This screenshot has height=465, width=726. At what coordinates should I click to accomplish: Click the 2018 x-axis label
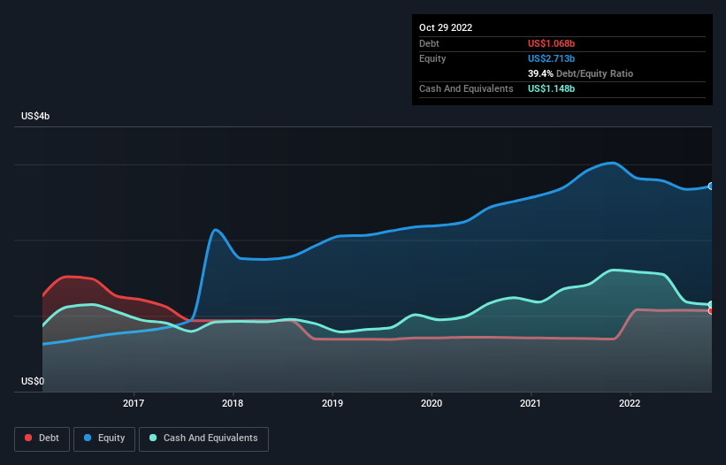(x=233, y=403)
